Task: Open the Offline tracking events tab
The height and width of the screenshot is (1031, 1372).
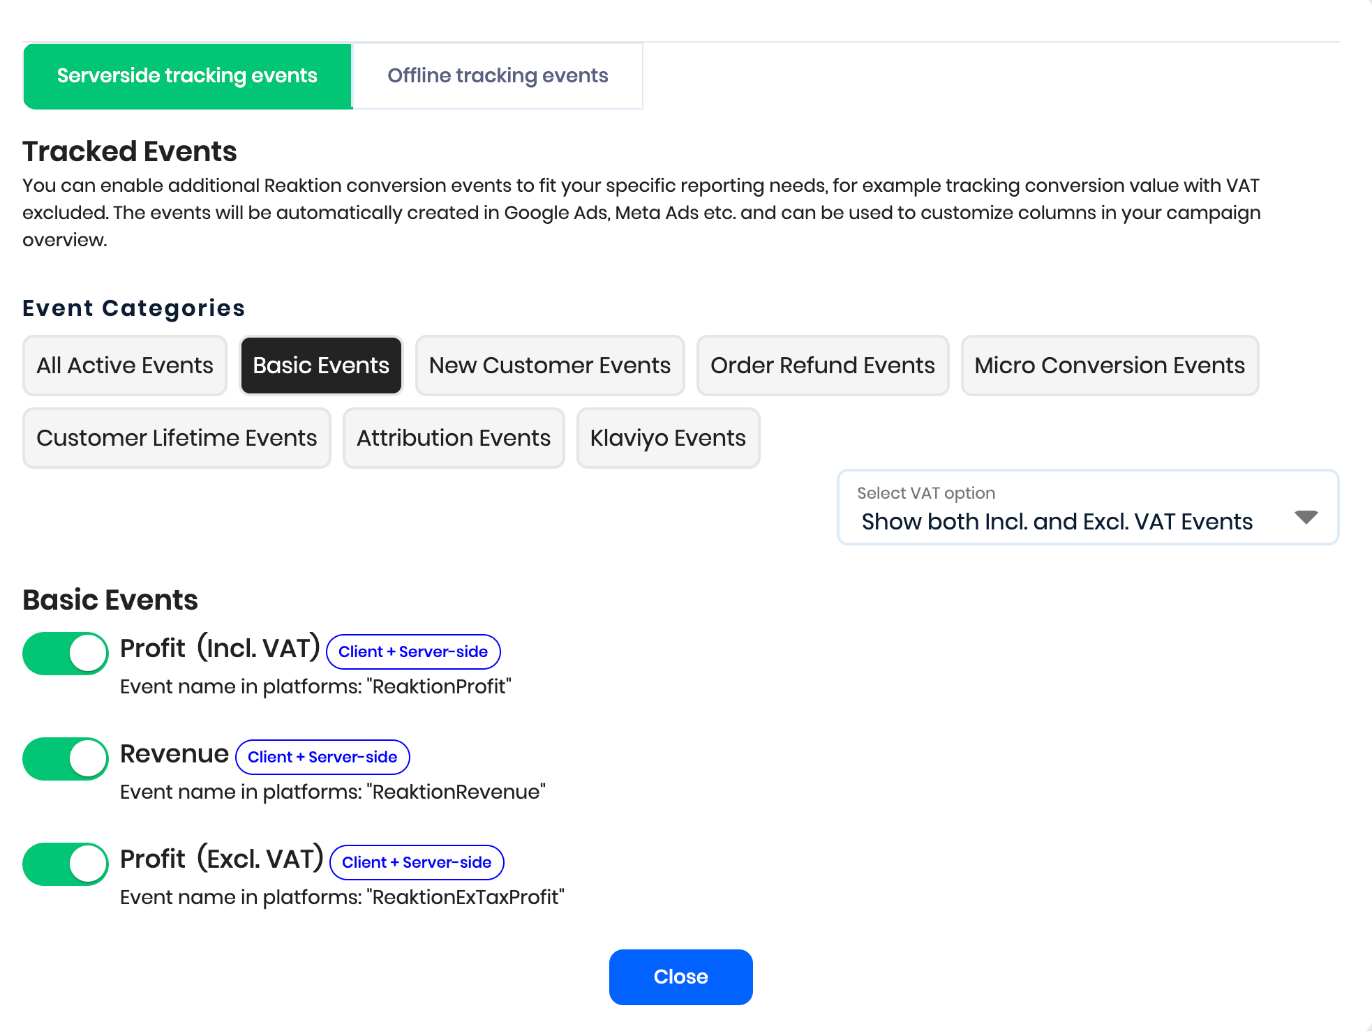Action: point(498,76)
